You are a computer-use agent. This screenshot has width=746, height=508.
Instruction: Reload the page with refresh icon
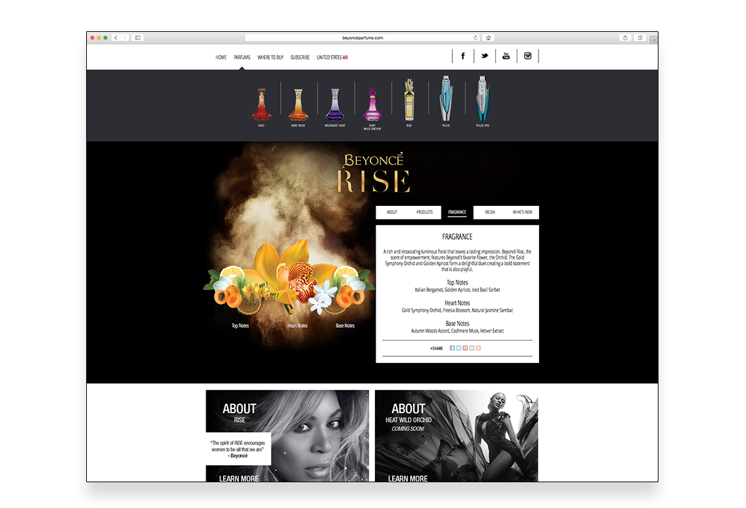tap(475, 37)
